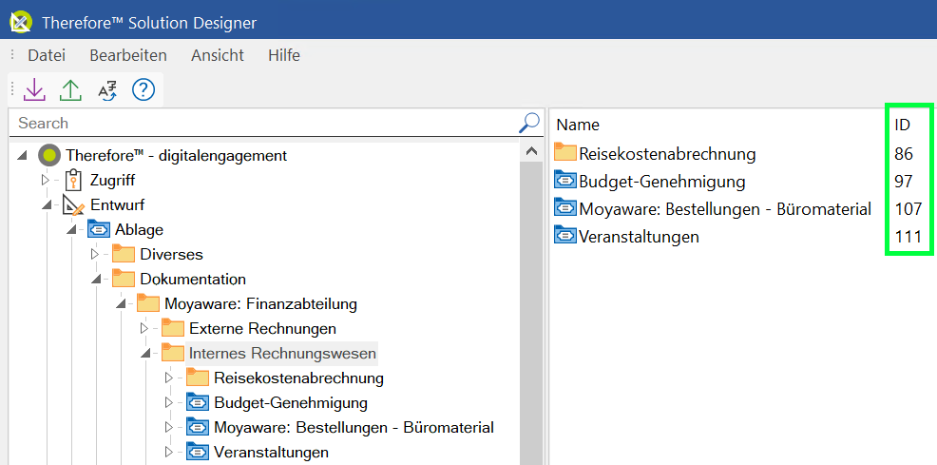This screenshot has height=465, width=937.
Task: Open the Hilfe menu
Action: tap(284, 55)
